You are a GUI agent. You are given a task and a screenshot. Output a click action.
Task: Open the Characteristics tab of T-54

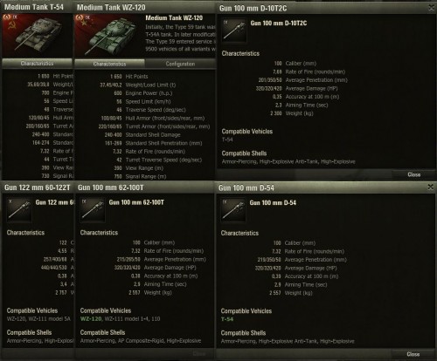point(37,63)
